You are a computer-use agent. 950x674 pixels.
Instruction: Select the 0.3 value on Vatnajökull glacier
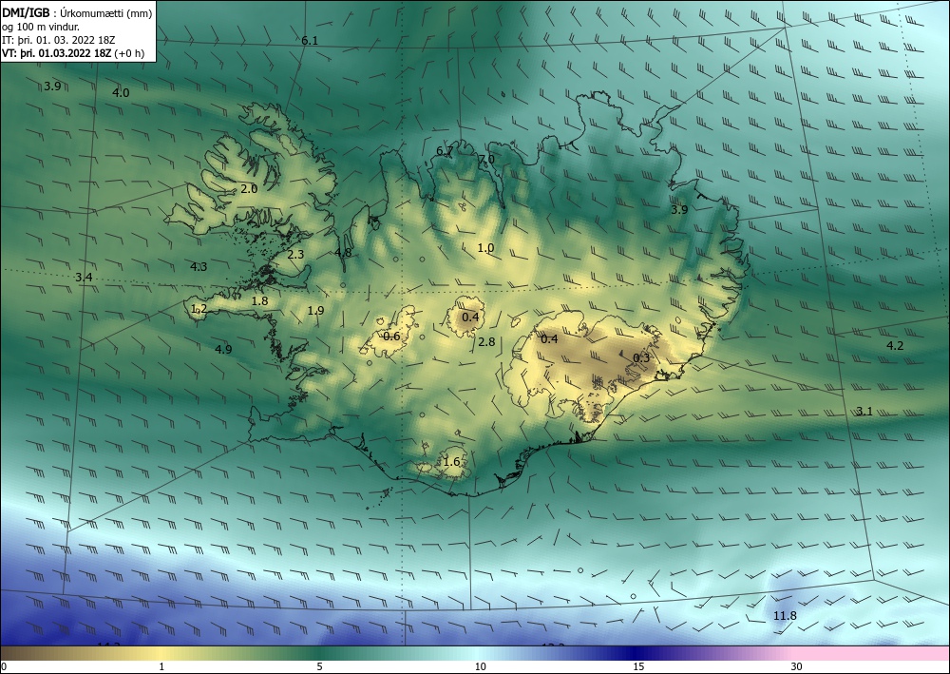pyautogui.click(x=641, y=357)
